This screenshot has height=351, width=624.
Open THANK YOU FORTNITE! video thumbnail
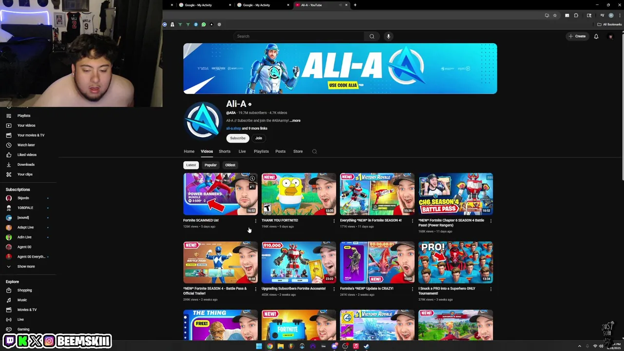tap(299, 194)
